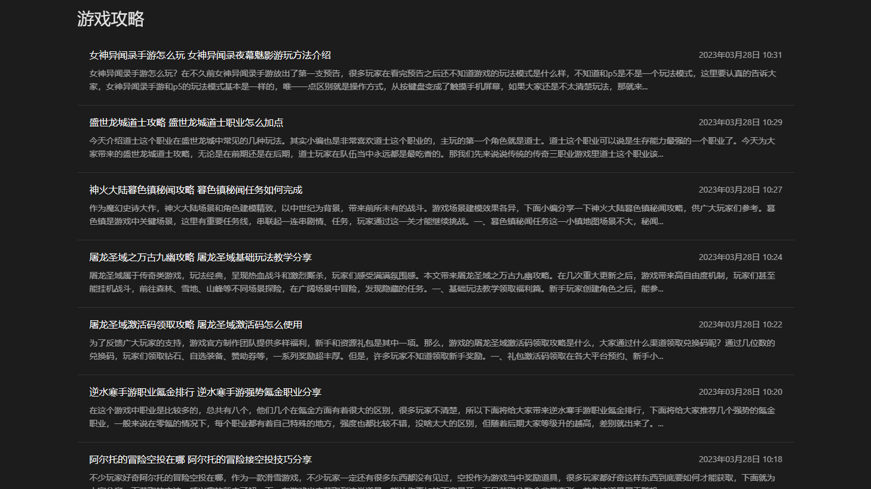Click the 游戏攻略 section heading
871x489 pixels.
point(111,18)
